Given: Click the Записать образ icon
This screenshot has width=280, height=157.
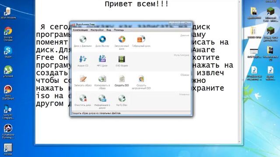Looking at the screenshot, I should (x=83, y=81).
